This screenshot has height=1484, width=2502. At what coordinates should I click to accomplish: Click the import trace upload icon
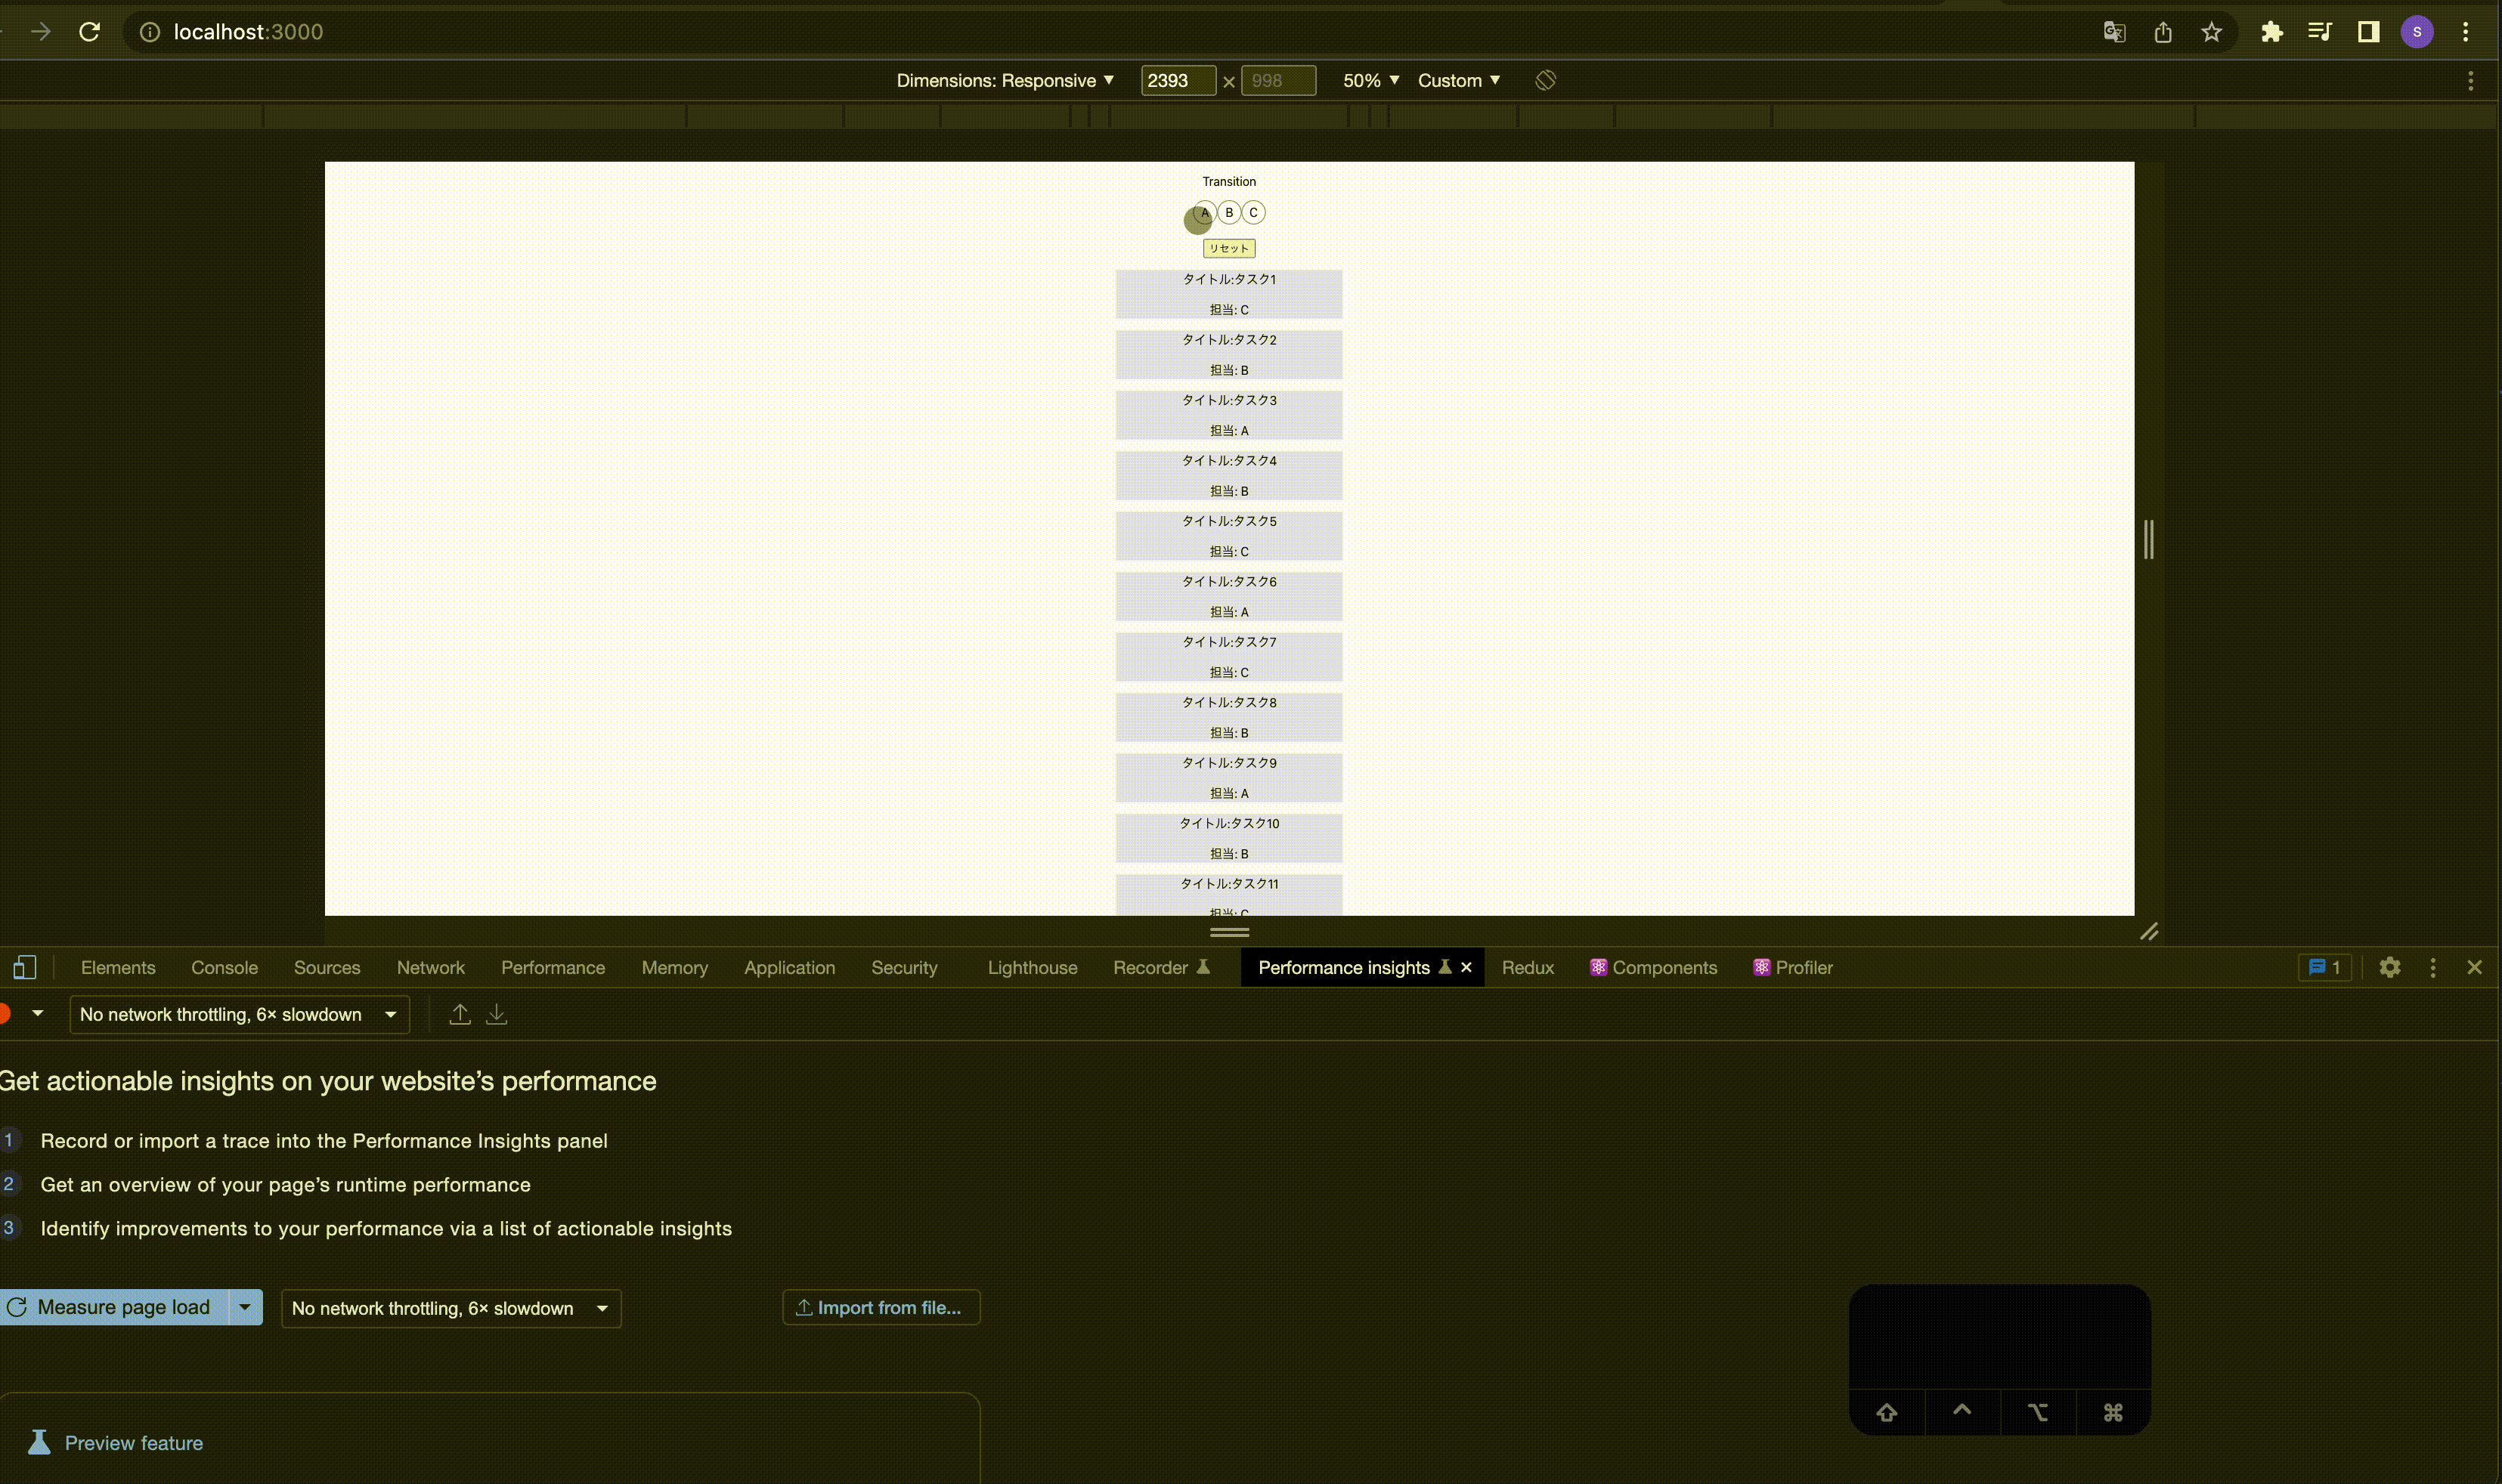pyautogui.click(x=460, y=1014)
